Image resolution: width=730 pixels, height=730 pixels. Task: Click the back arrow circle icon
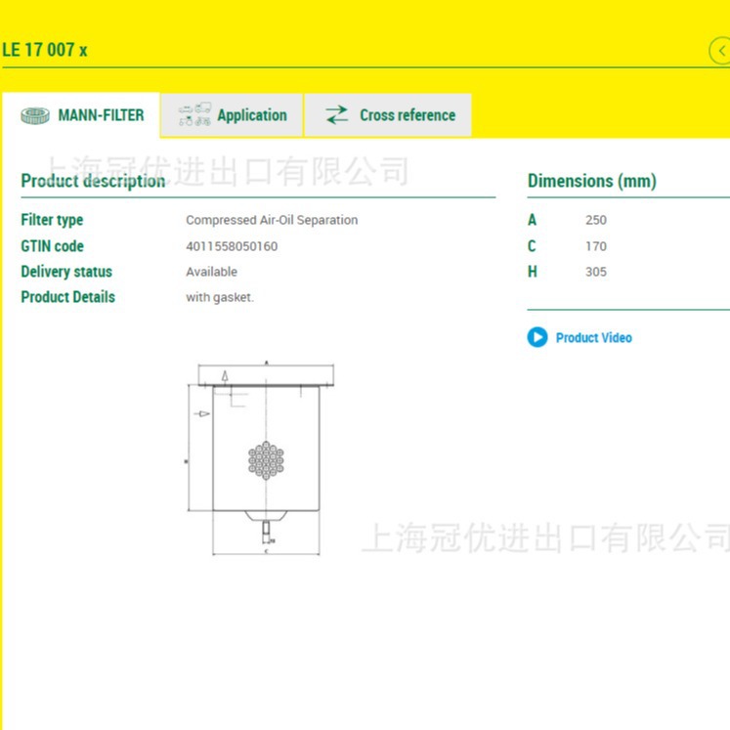pos(720,51)
